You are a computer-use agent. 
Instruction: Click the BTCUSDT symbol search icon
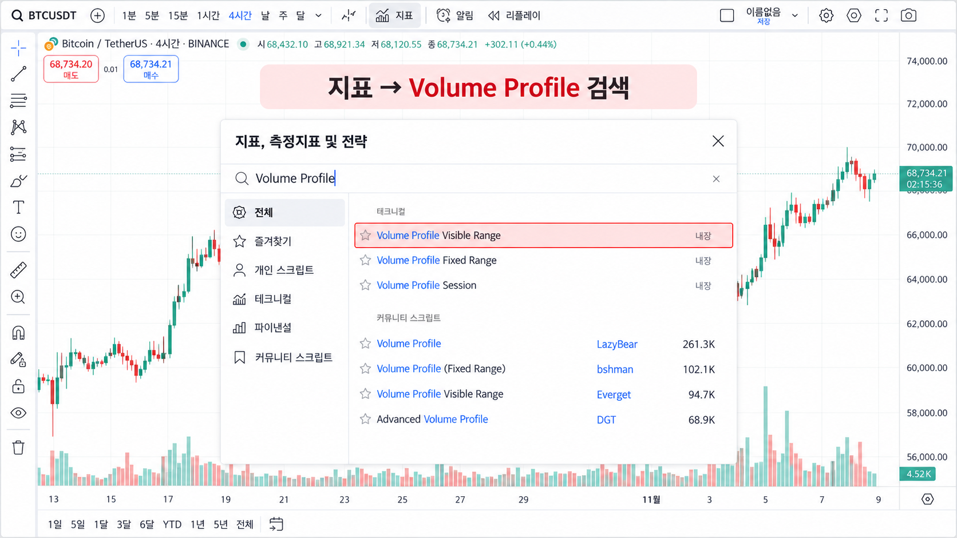click(18, 15)
